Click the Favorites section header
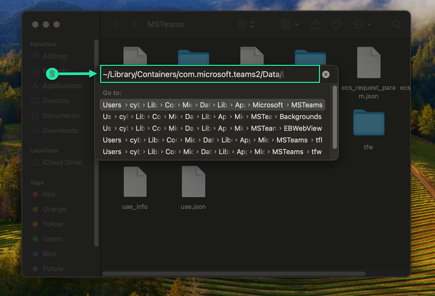Image resolution: width=435 pixels, height=296 pixels. 43,44
